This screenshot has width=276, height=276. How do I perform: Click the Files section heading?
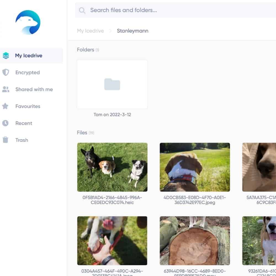86,133
